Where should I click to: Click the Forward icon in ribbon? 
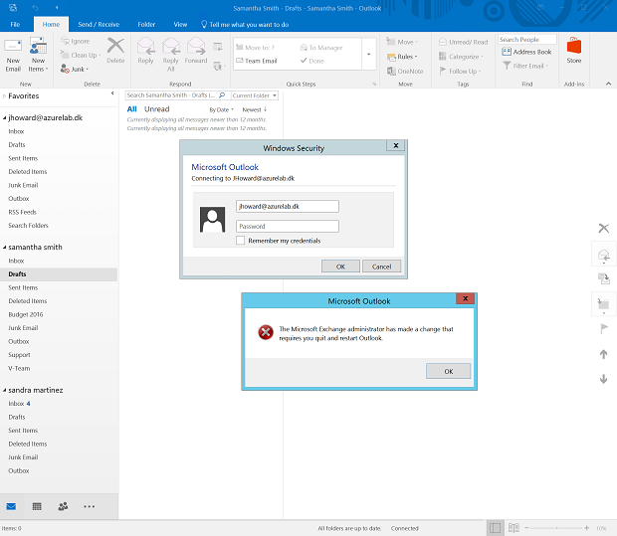coord(196,51)
